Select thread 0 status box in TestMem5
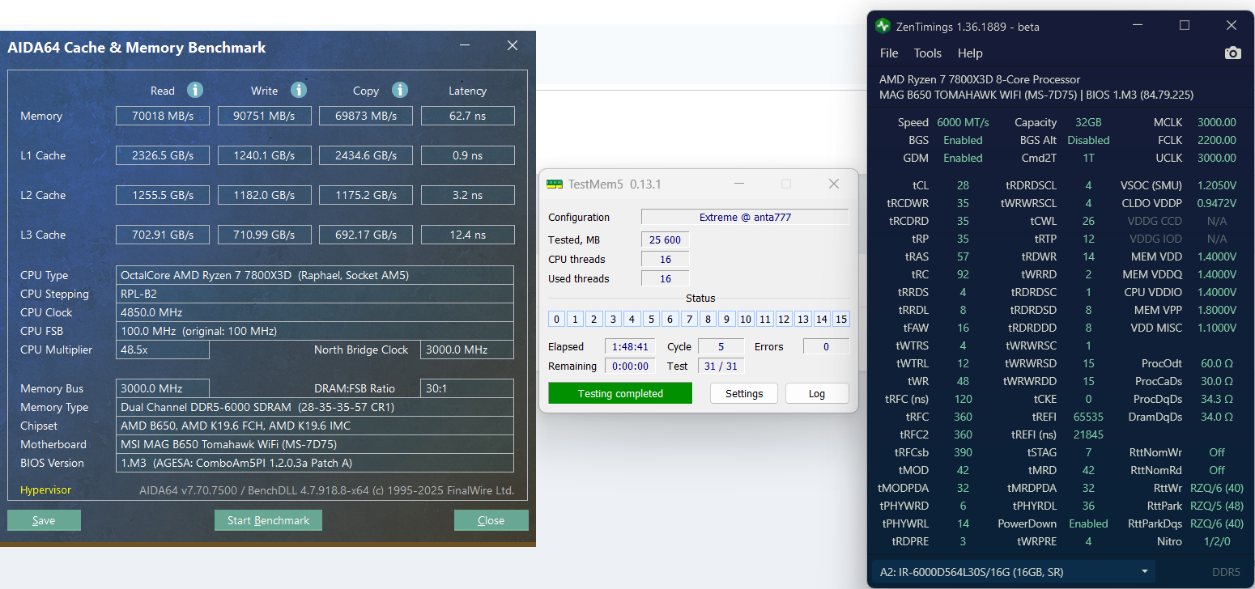The height and width of the screenshot is (589, 1255). [556, 319]
